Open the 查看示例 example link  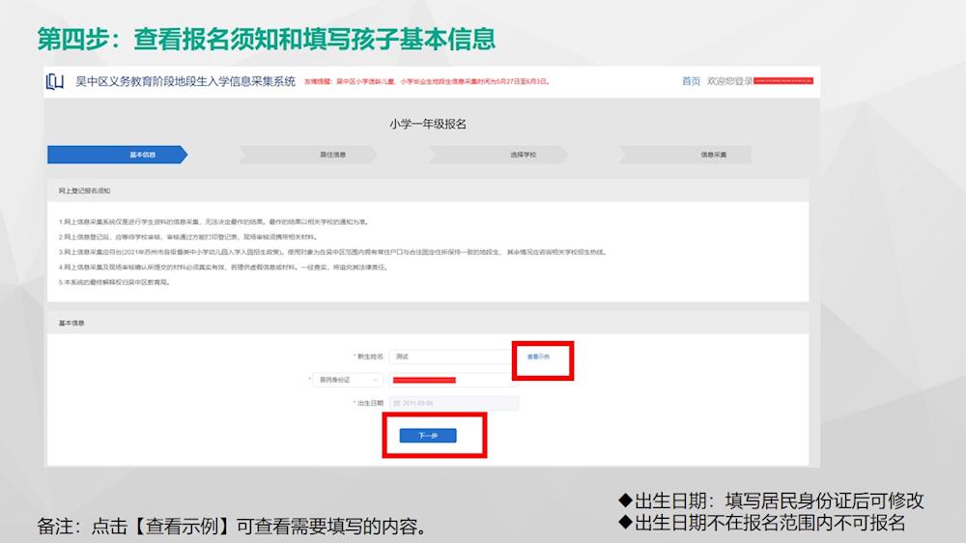point(538,357)
